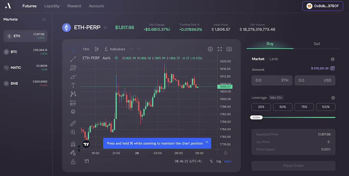Open the Fibonacci lines tool group
This screenshot has width=349, height=176.
[73, 68]
